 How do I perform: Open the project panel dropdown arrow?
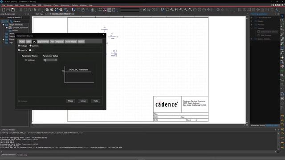[x=25, y=14]
